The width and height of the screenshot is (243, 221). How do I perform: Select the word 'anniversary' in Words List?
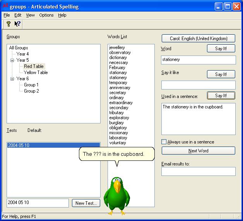coord(120,88)
